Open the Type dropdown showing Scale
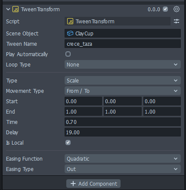 point(123,80)
